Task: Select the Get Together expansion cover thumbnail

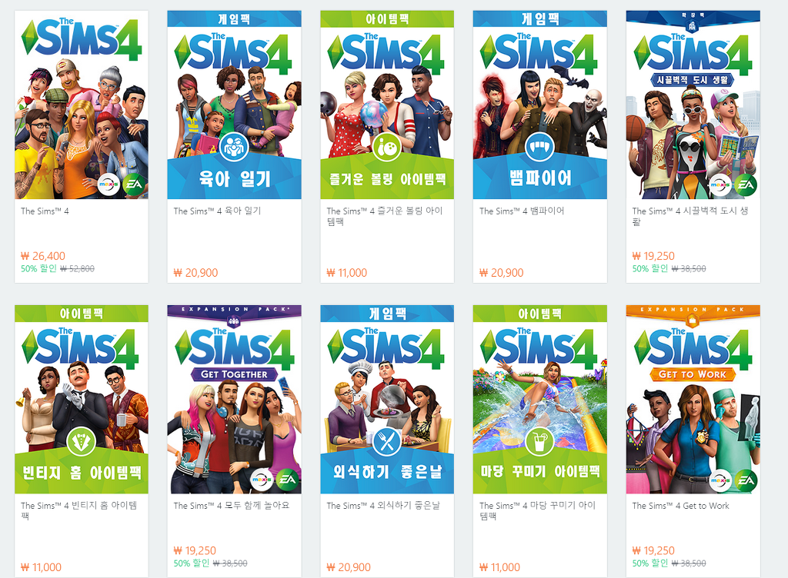Action: 234,400
